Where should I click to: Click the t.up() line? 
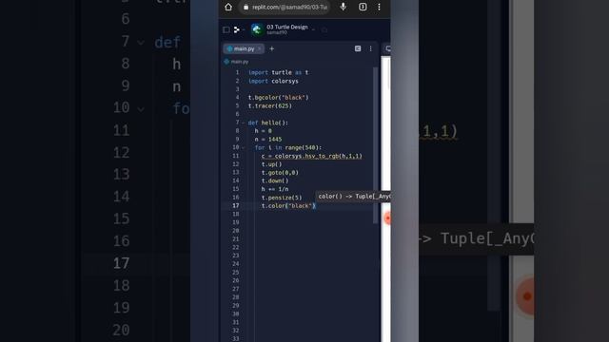tap(271, 164)
